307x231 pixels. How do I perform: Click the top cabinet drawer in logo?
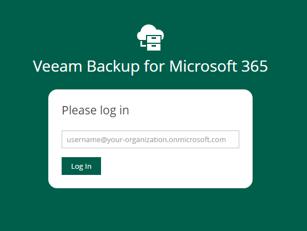pos(154,39)
